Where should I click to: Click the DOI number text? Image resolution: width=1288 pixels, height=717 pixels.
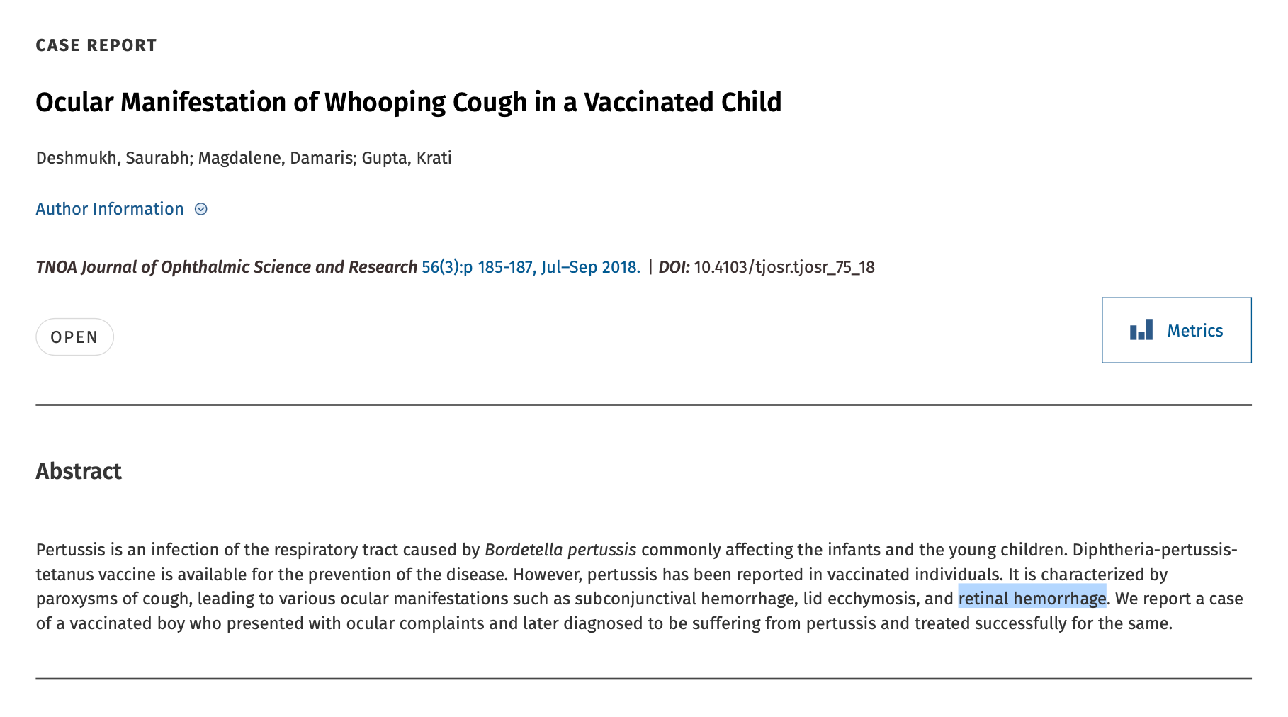coord(784,267)
